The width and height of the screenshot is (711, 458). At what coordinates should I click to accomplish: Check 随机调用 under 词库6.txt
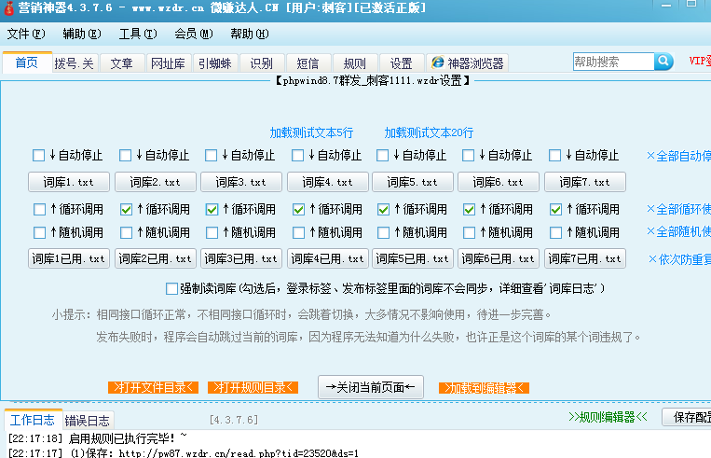pos(470,233)
